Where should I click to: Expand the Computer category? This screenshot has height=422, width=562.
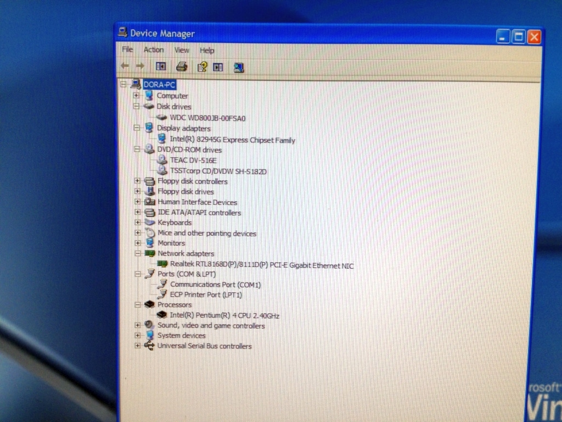[x=136, y=96]
